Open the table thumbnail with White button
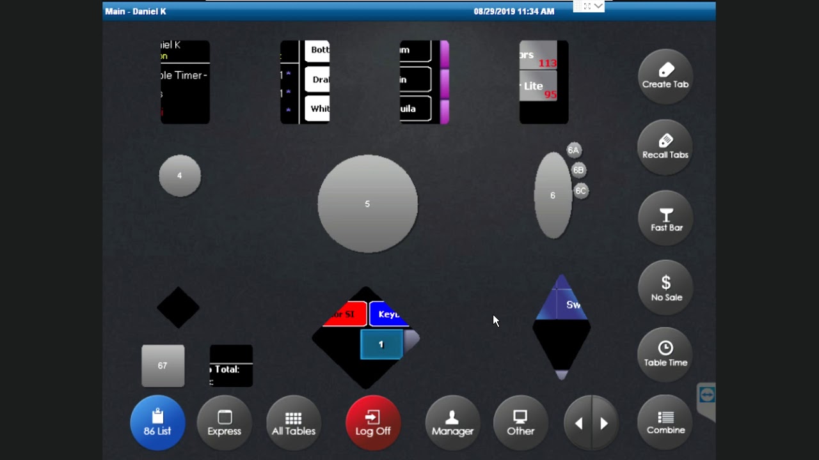 pos(305,82)
